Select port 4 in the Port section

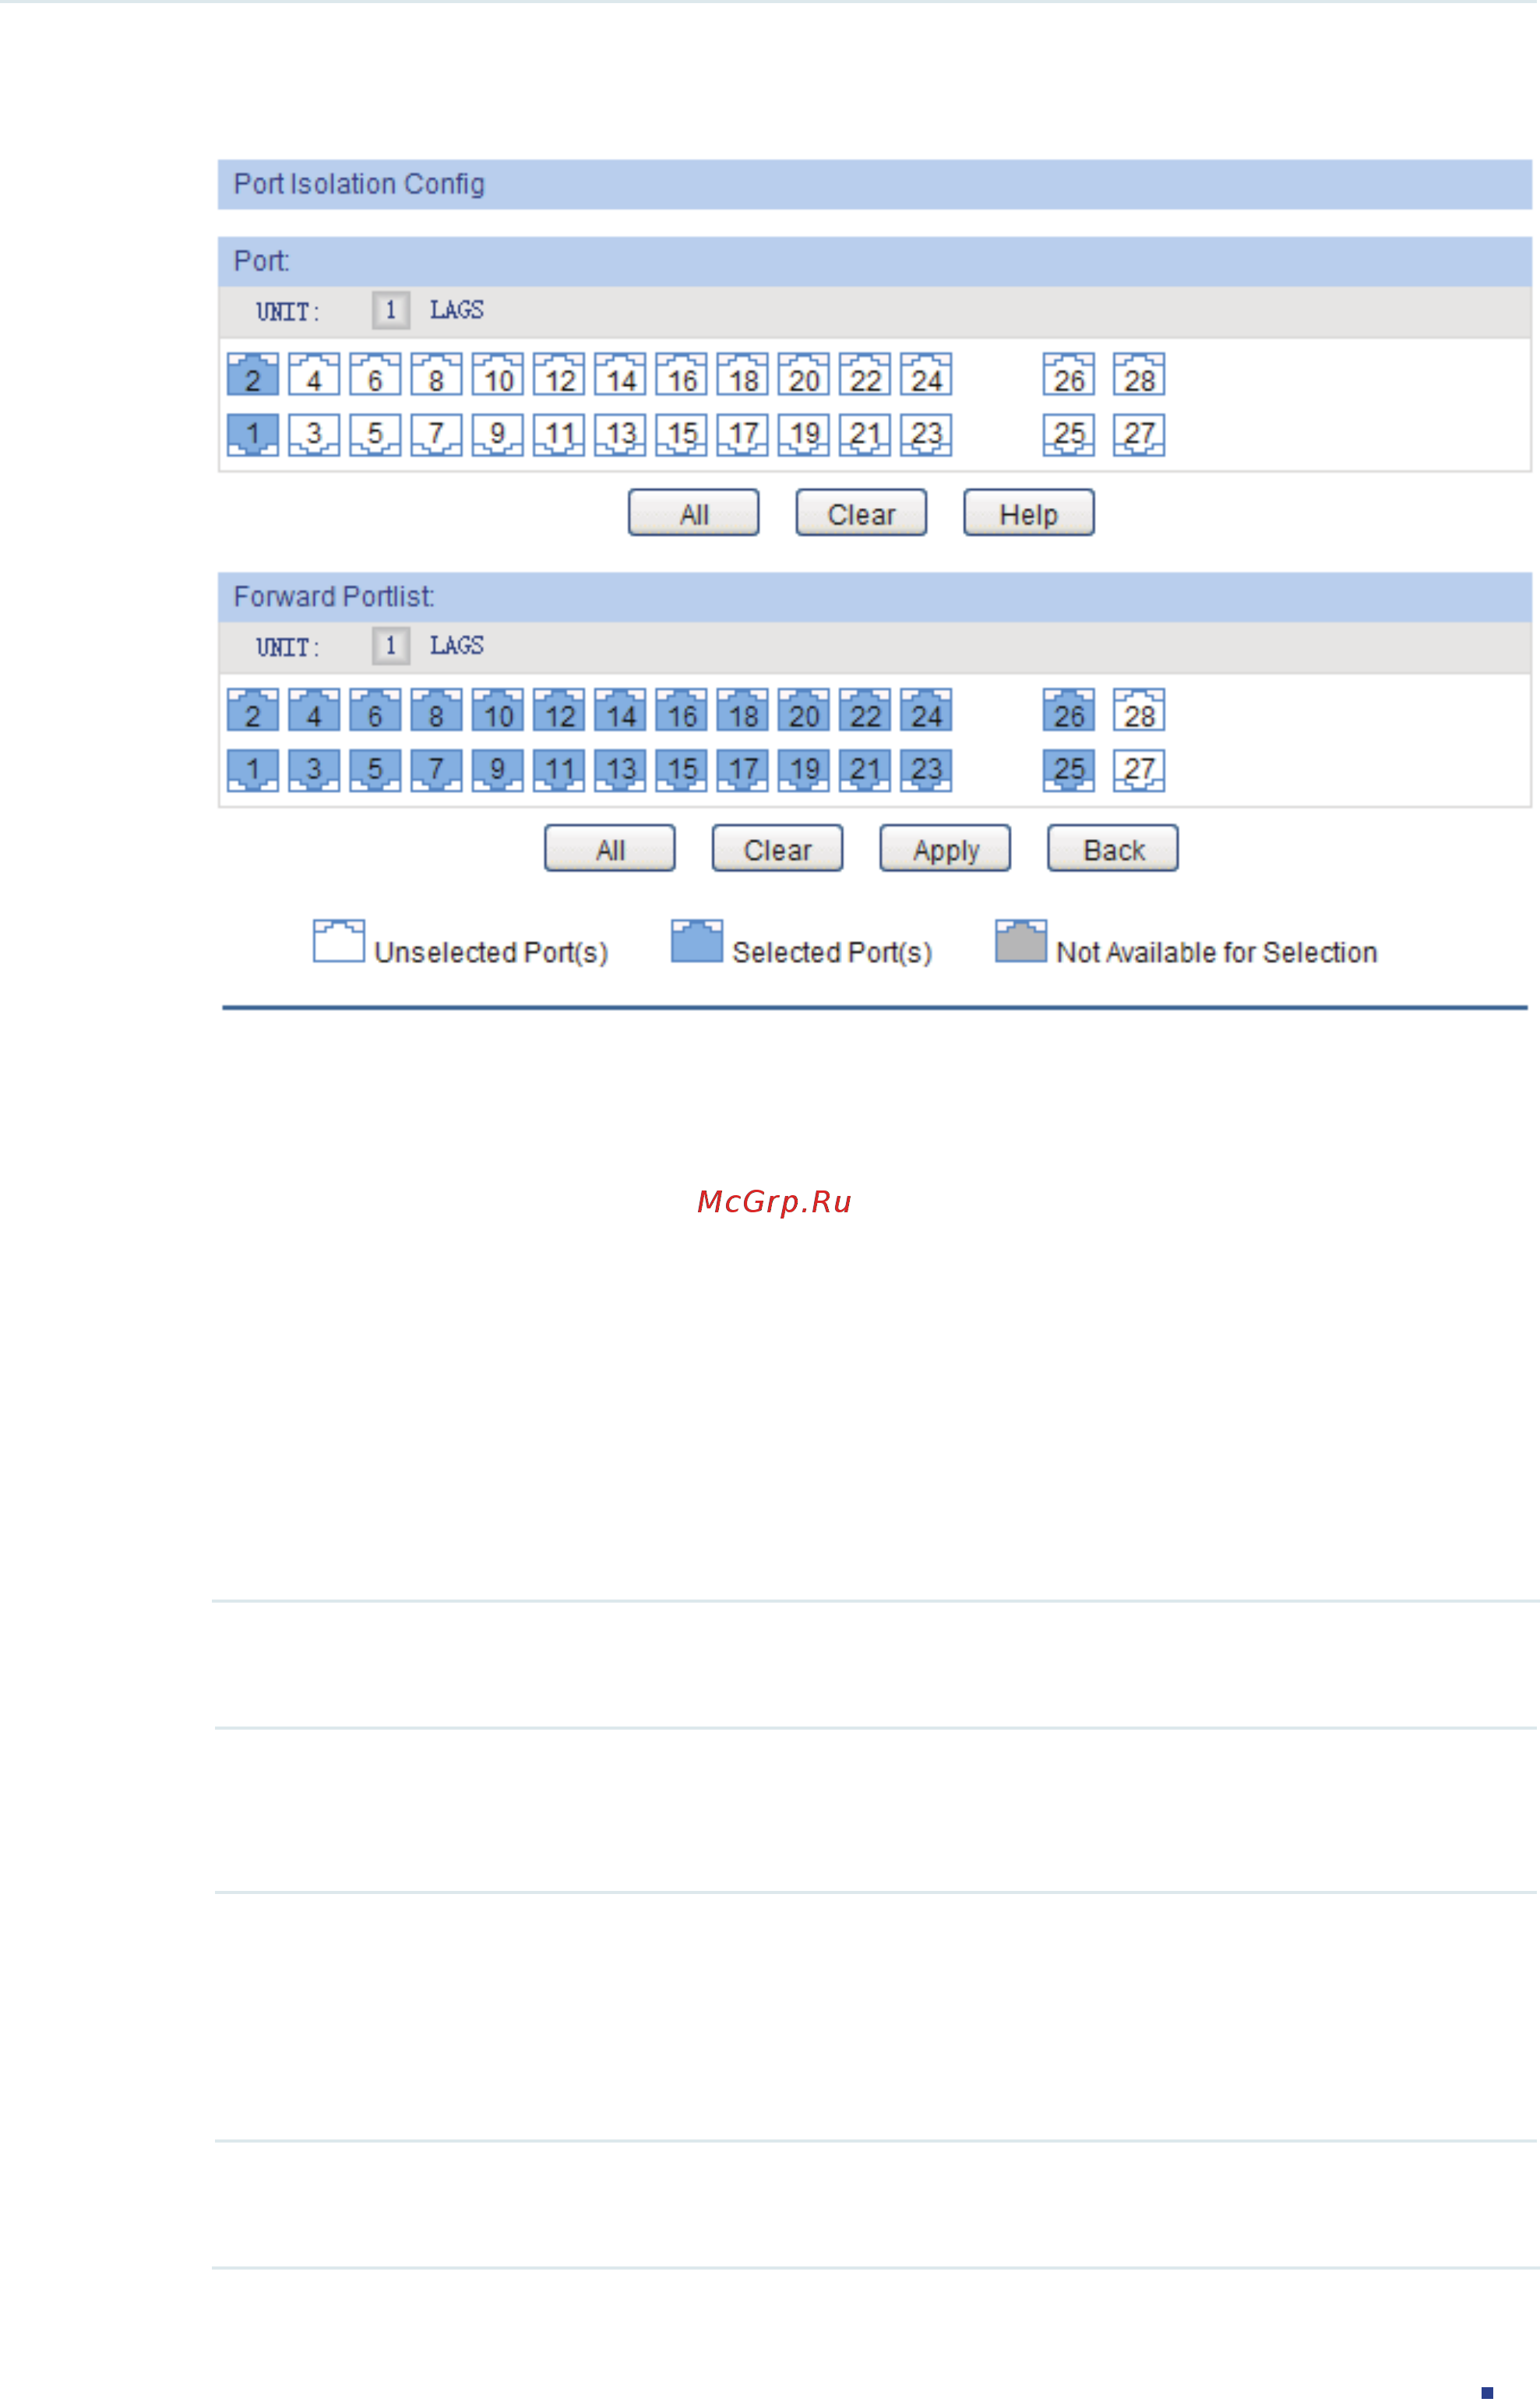tap(314, 374)
